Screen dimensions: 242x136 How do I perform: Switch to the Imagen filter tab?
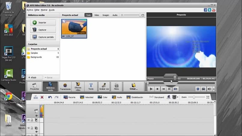[x=106, y=15]
